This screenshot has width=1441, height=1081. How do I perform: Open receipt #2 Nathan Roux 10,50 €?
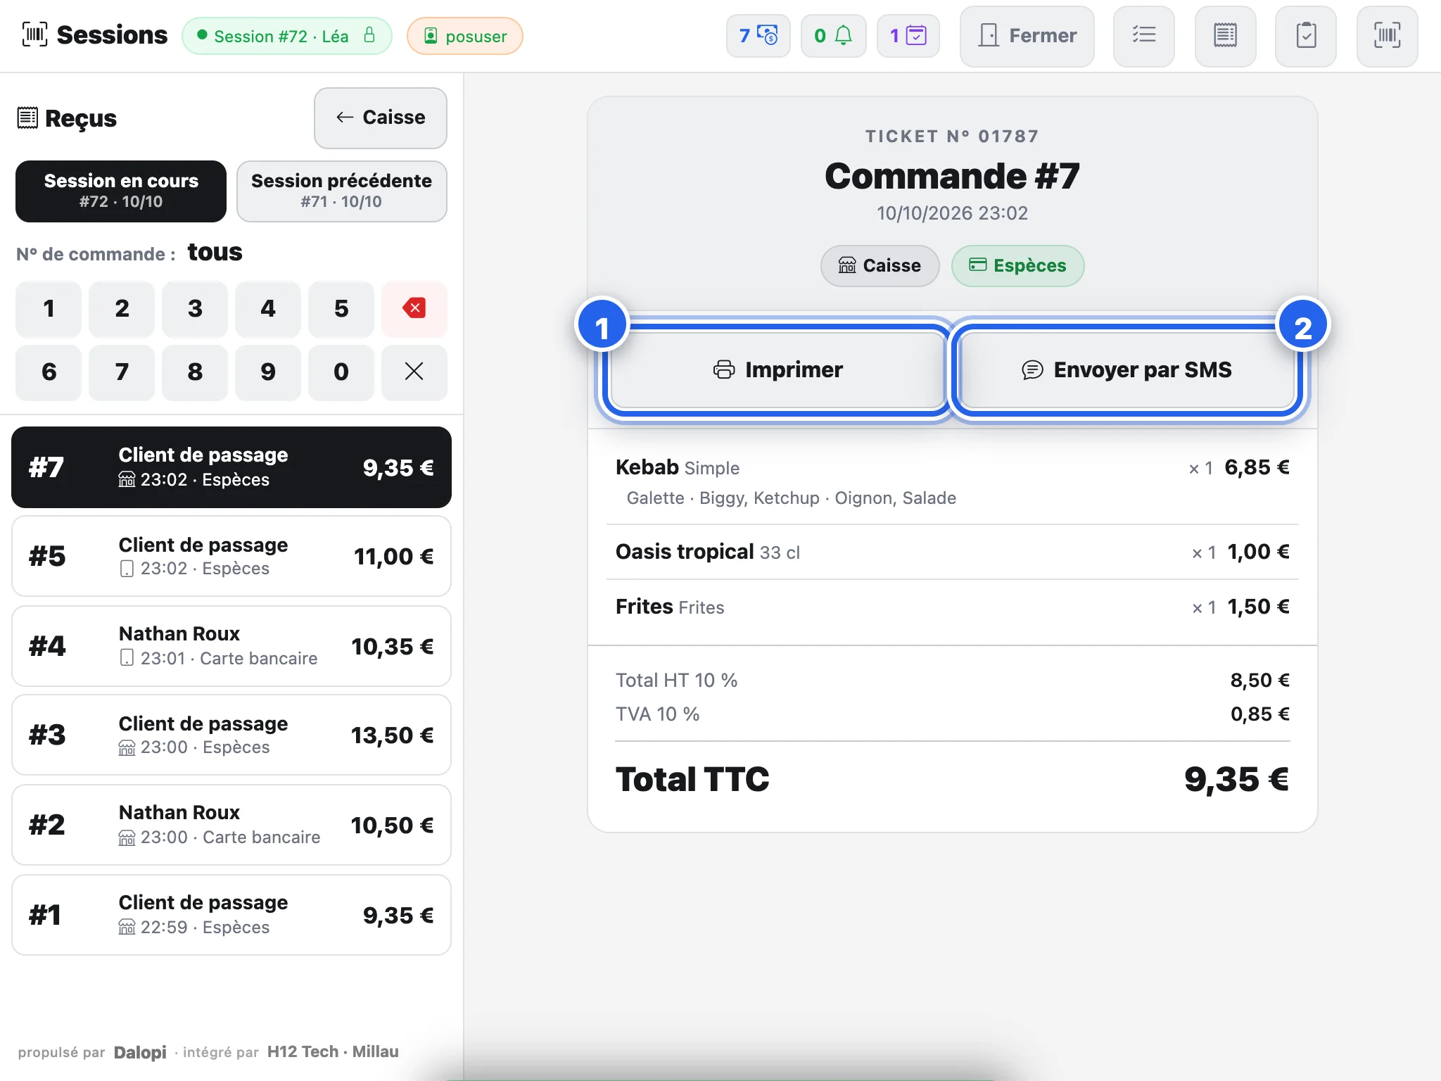click(231, 825)
